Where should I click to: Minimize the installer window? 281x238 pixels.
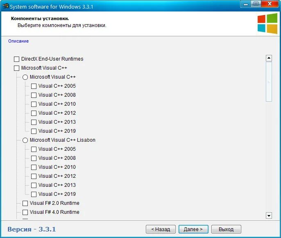(x=246, y=4)
